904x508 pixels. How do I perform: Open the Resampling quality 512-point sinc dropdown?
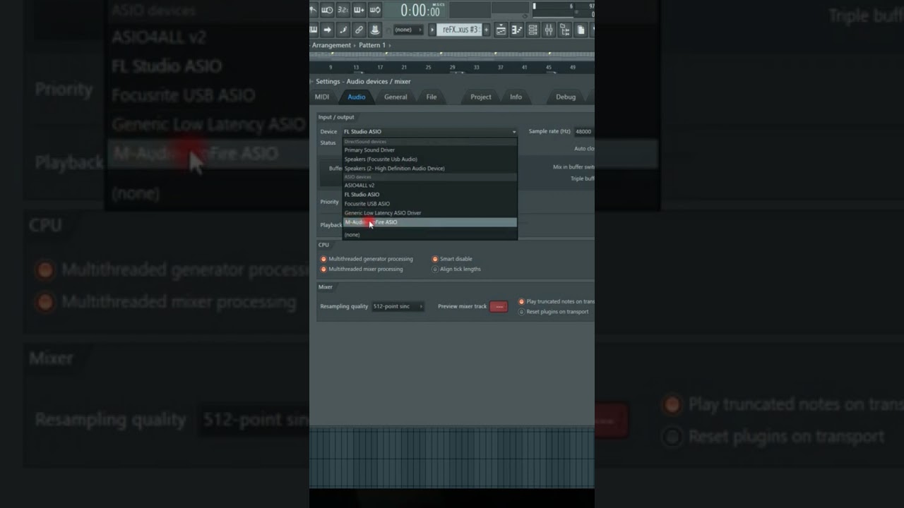click(398, 306)
